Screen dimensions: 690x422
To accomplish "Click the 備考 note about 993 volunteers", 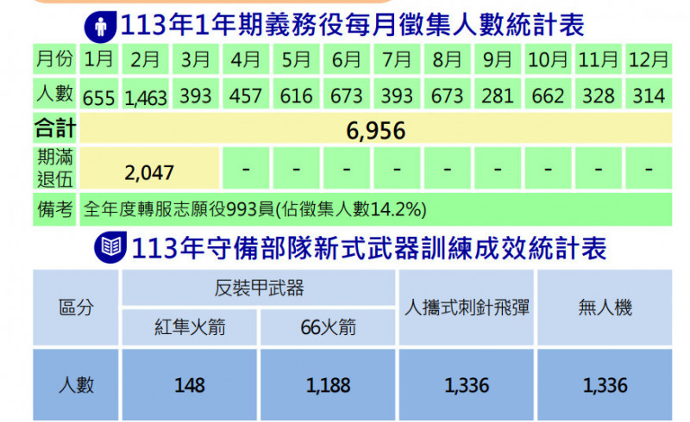I will pyautogui.click(x=255, y=209).
